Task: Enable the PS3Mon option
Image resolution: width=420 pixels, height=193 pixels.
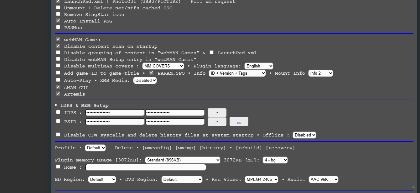Action: point(58,27)
